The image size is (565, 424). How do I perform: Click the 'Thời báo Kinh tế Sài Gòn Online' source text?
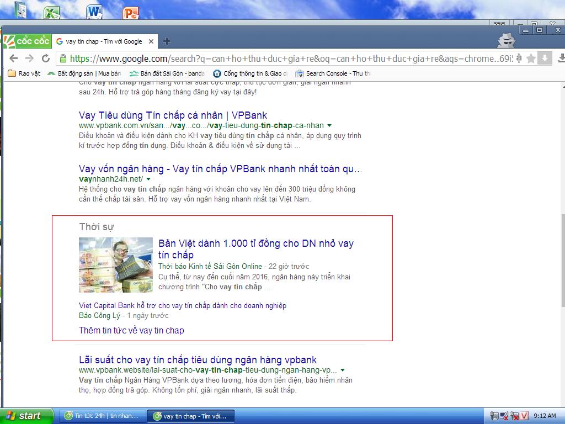coord(210,267)
